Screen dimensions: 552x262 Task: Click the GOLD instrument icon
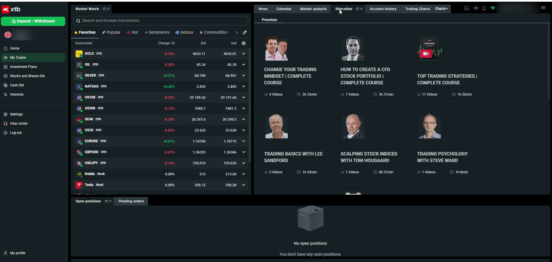(79, 54)
